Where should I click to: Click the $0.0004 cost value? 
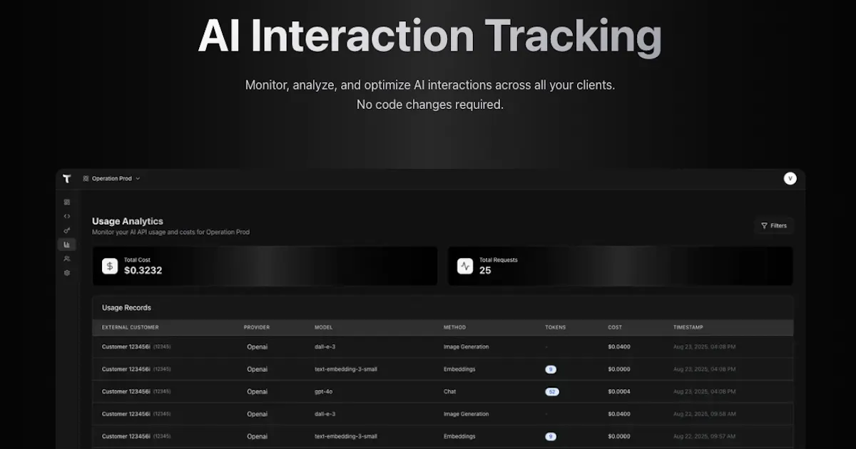[619, 391]
